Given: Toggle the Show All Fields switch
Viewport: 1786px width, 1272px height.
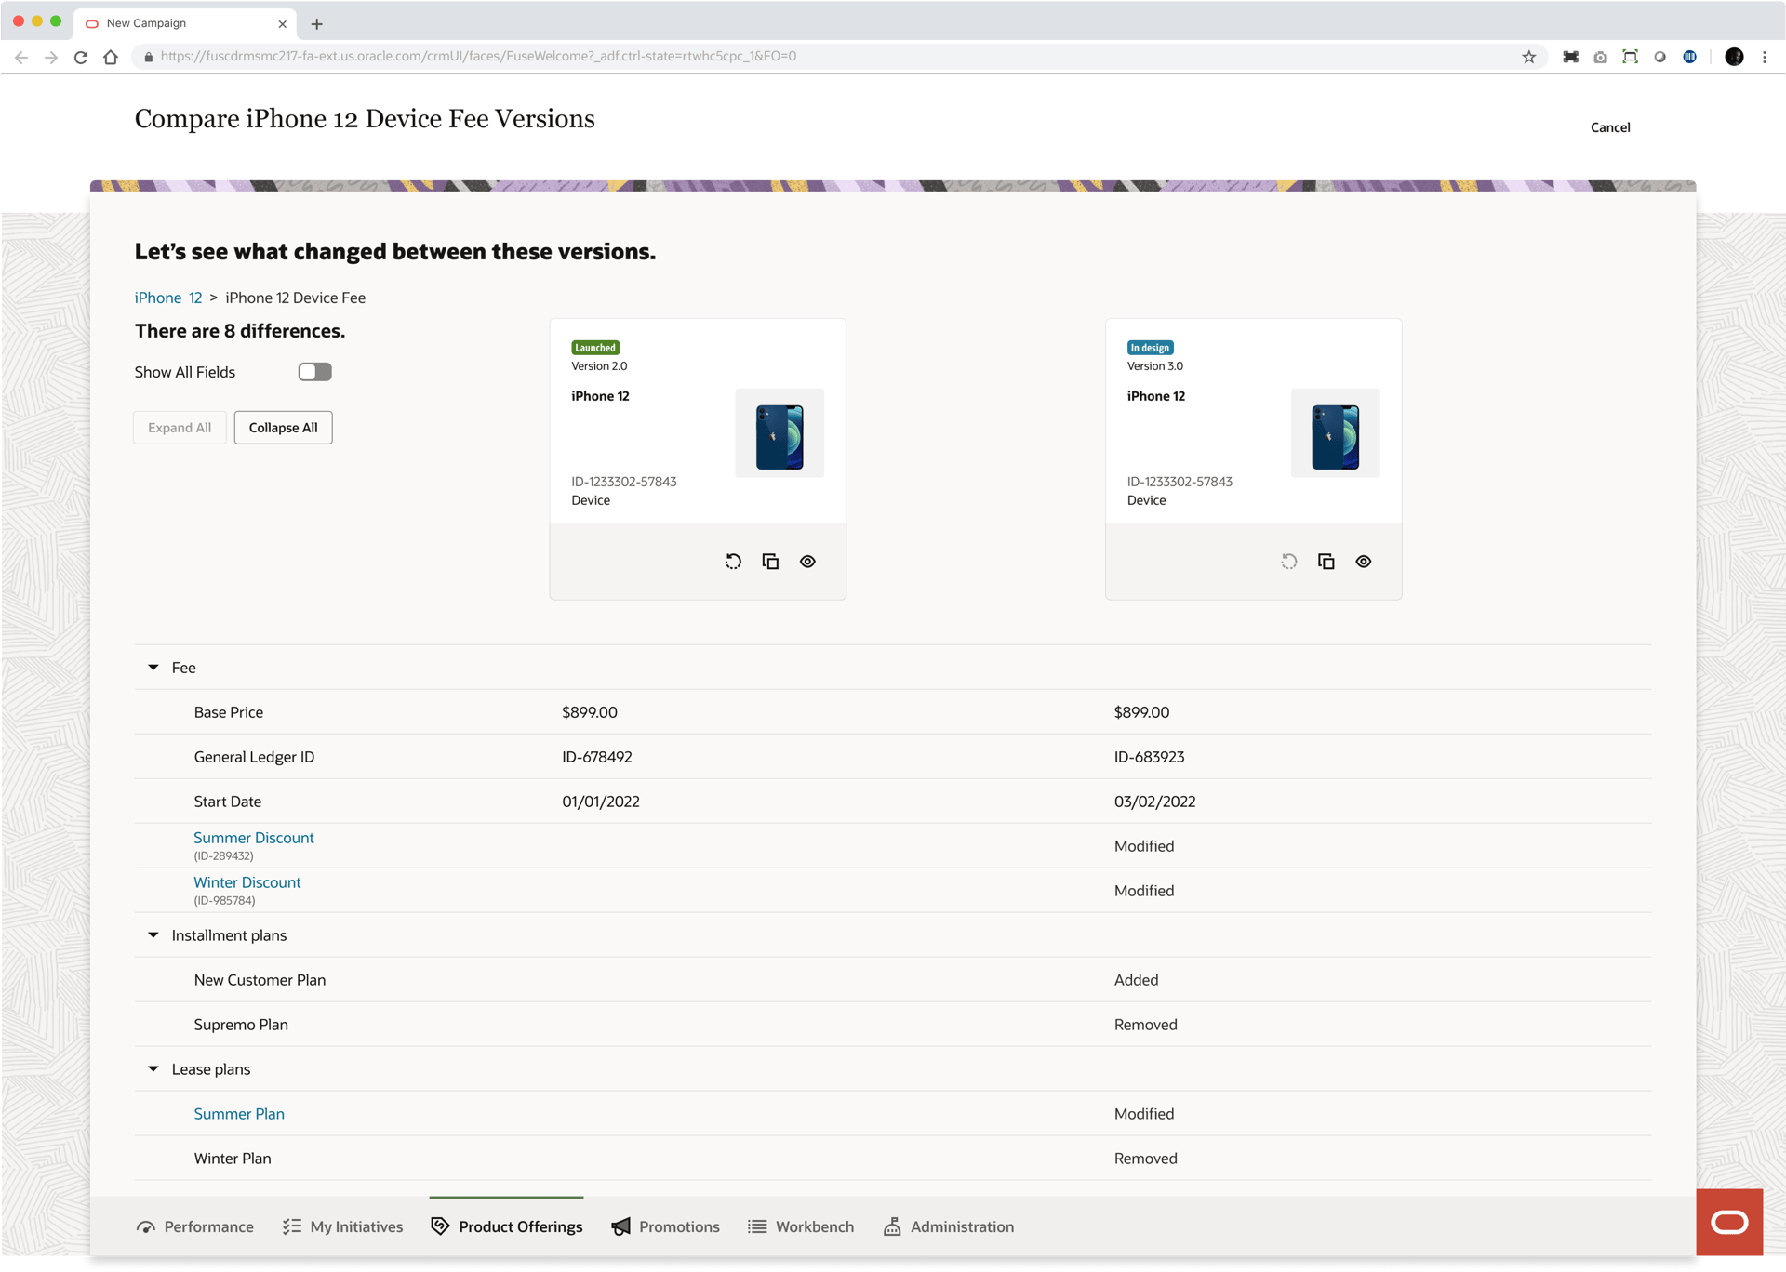Looking at the screenshot, I should pos(314,372).
